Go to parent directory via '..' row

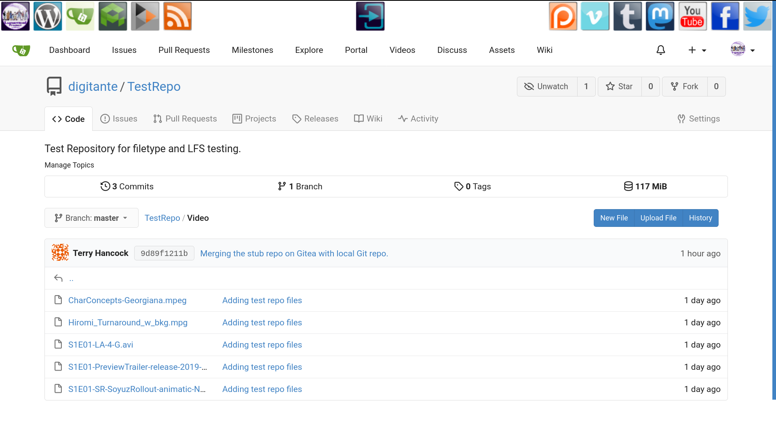pos(71,278)
